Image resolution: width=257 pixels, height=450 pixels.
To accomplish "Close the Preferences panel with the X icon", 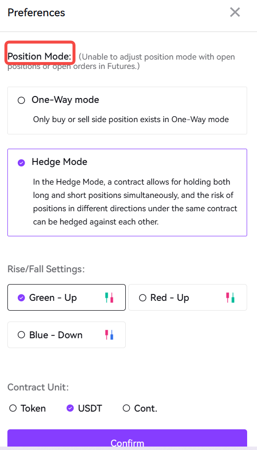I will [235, 12].
